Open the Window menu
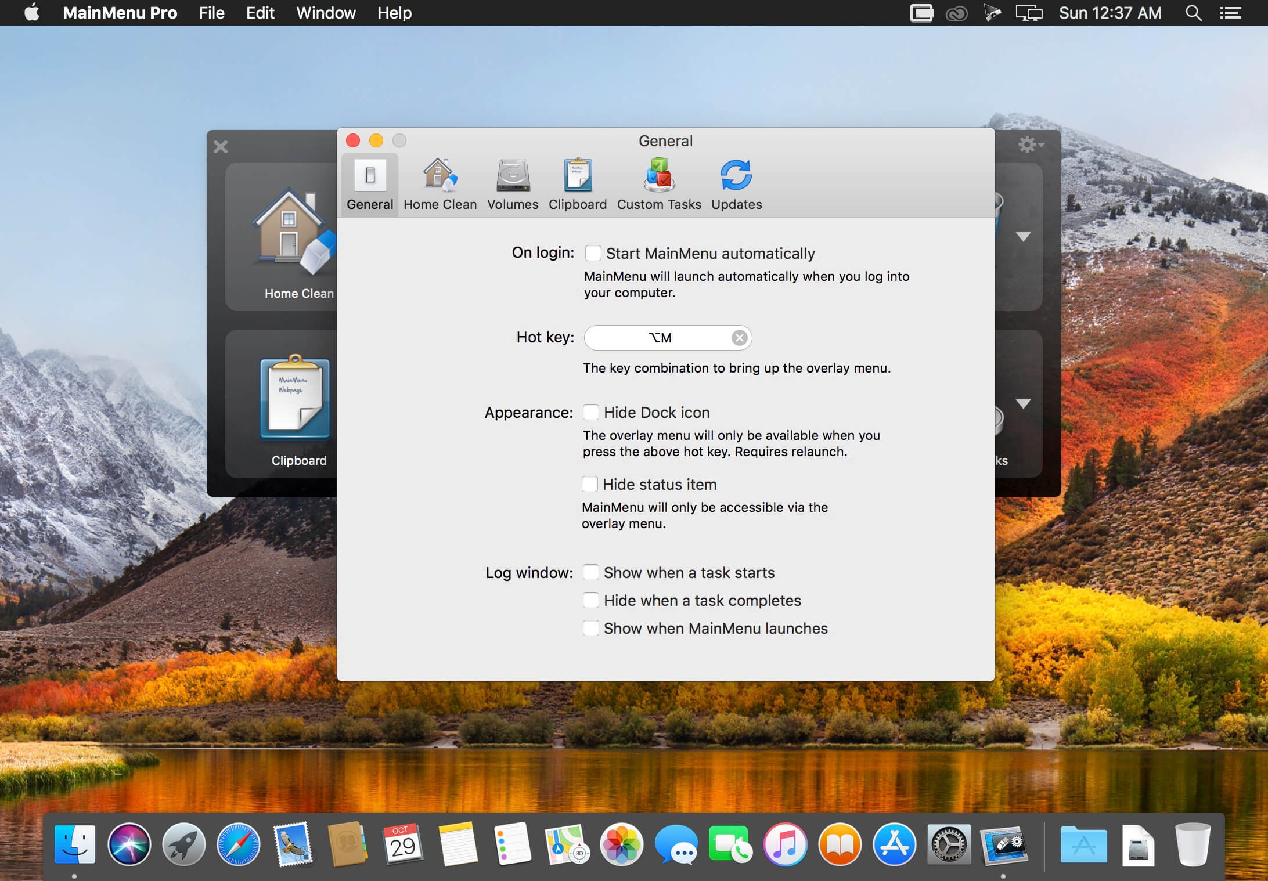Screen dimensions: 1268x881 pos(326,13)
